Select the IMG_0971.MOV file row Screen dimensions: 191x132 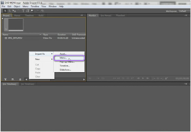[x=44, y=38]
